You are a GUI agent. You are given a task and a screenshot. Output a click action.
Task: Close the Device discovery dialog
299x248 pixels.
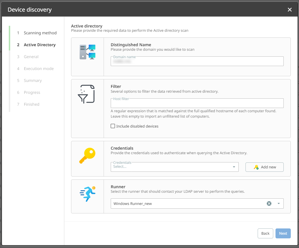[290, 10]
